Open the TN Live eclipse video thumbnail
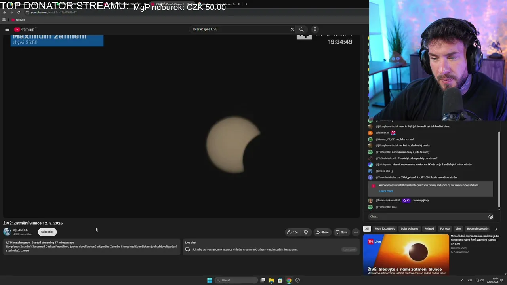The height and width of the screenshot is (285, 507). tap(406, 254)
